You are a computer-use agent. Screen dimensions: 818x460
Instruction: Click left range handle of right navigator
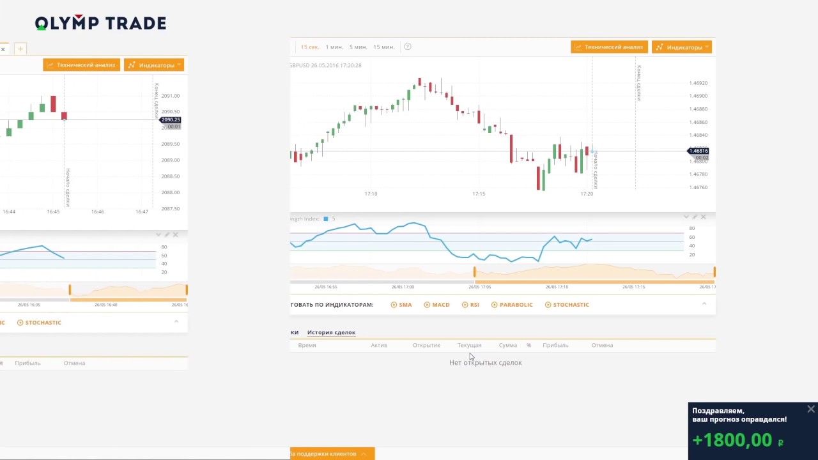point(474,272)
